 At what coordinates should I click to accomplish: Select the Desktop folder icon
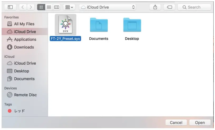pos(132,25)
